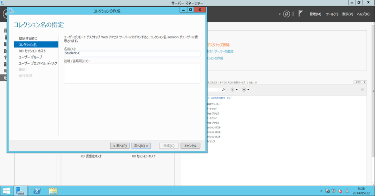Image resolution: width=375 pixels, height=196 pixels.
Task: Click the < 前へ(P) button
Action: pos(120,145)
